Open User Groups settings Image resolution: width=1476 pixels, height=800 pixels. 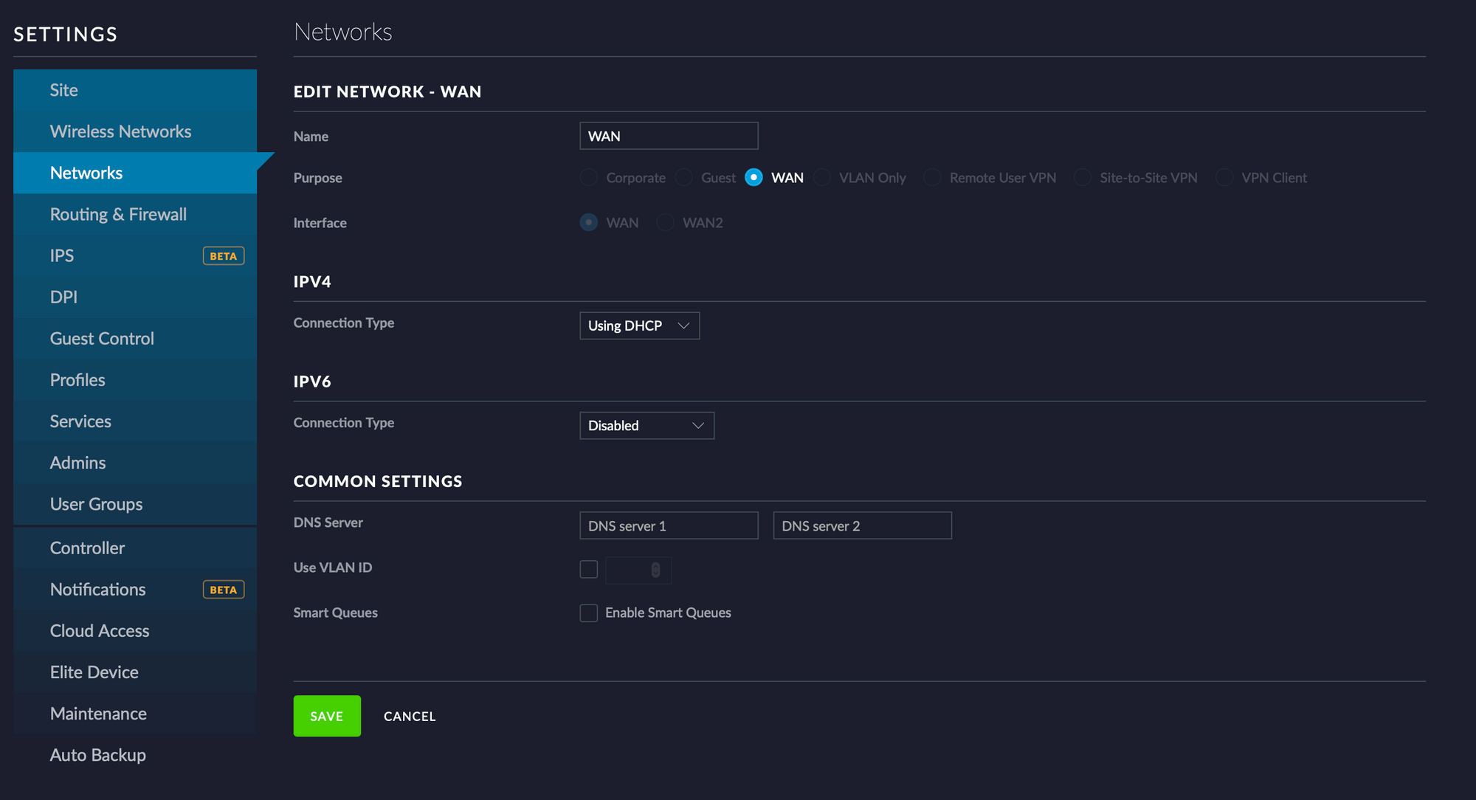(x=135, y=503)
